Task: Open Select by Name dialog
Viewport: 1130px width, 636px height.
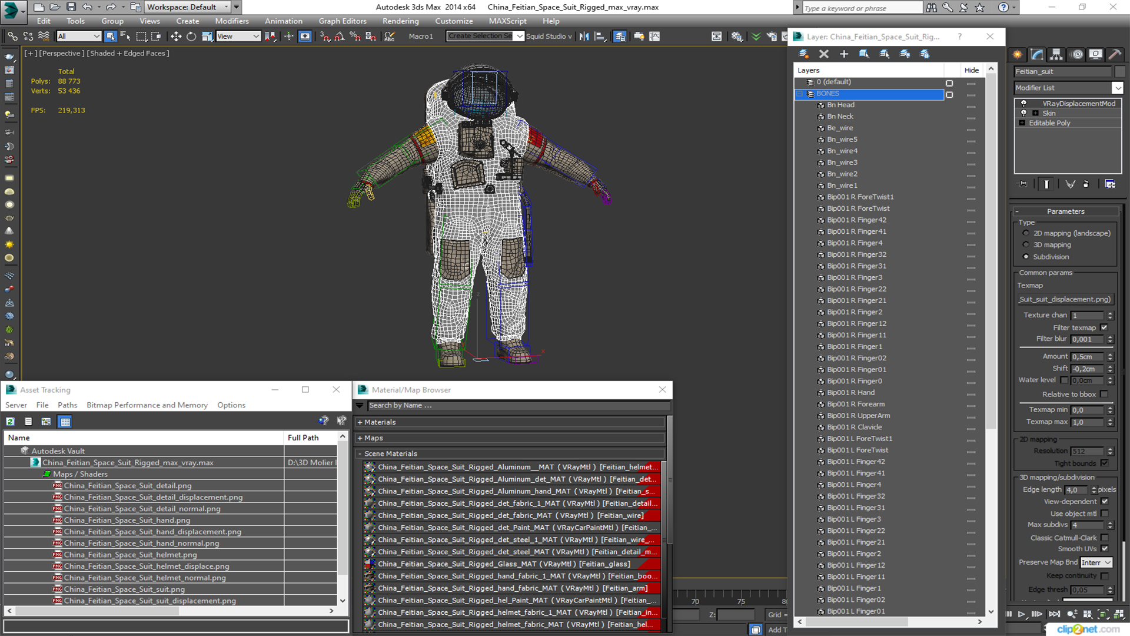Action: coord(125,37)
